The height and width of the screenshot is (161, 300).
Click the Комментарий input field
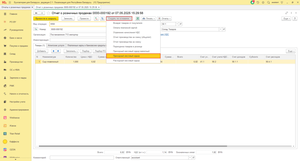pyautogui.click(x=80, y=157)
